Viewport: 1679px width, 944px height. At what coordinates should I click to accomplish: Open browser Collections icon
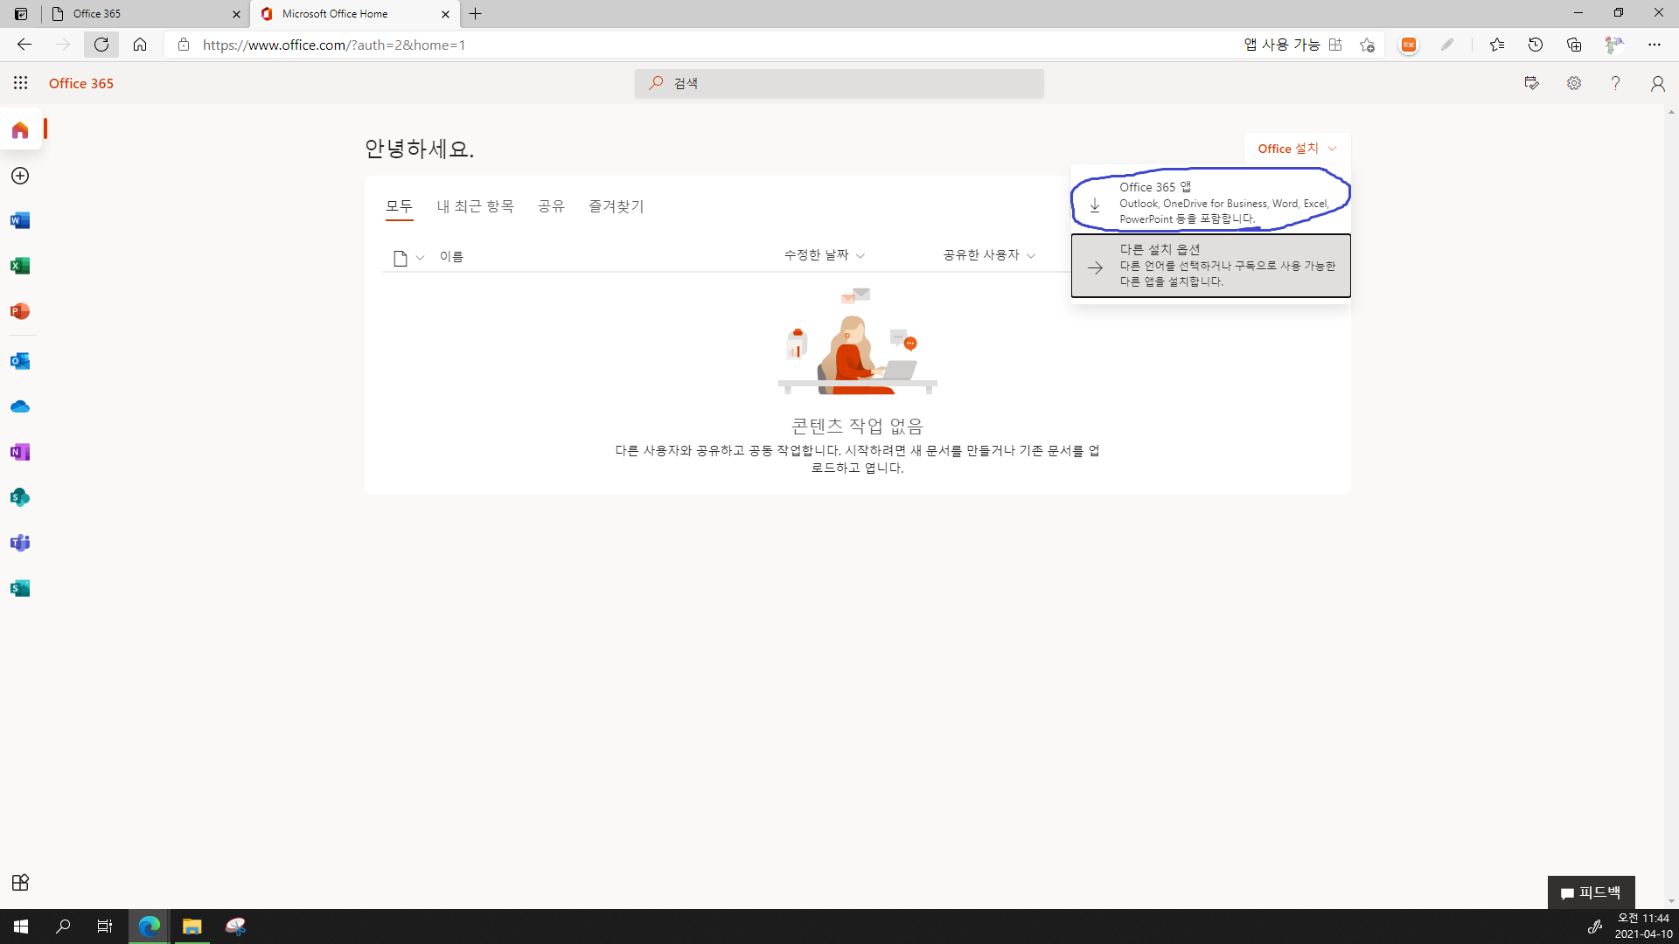(x=1574, y=45)
